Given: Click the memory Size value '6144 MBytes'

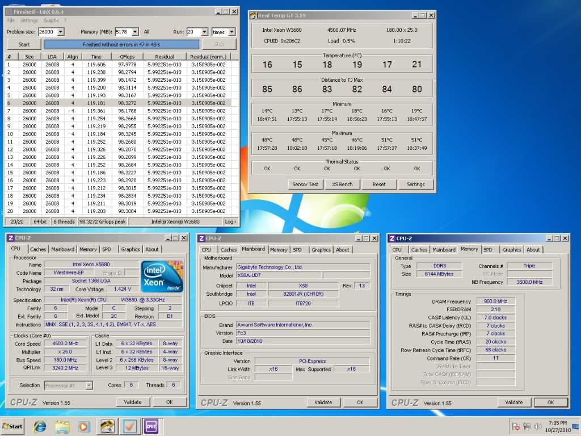Looking at the screenshot, I should pyautogui.click(x=439, y=274).
